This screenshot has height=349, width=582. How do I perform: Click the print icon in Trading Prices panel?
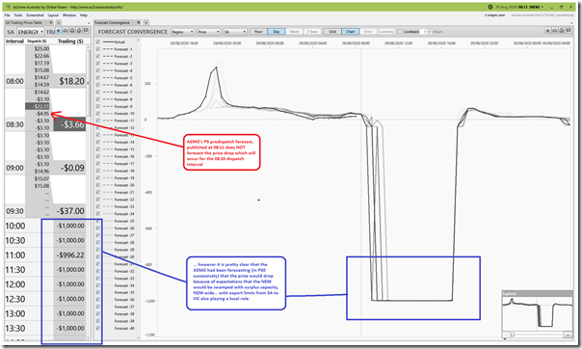tap(66, 31)
